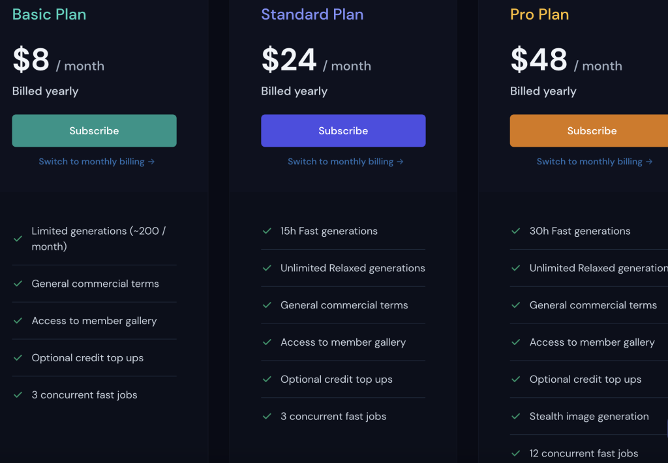The image size is (668, 463).
Task: Click the $48 per month price
Action: (566, 60)
